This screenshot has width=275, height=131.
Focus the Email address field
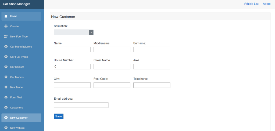click(x=81, y=105)
